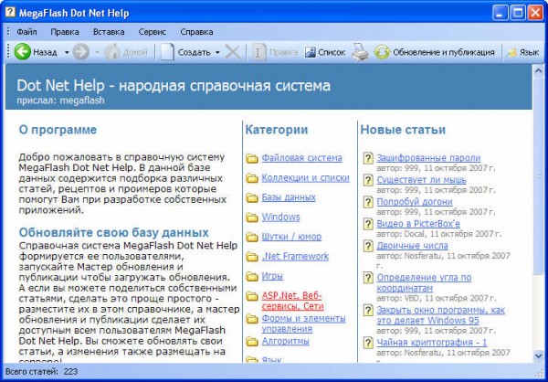Click folder icon next to Файловая система
Screen dimensions: 548x382
(x=252, y=158)
